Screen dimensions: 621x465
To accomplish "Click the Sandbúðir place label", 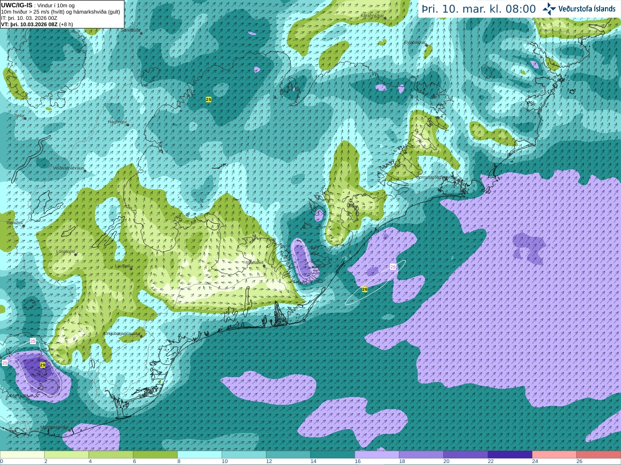I will [130, 30].
